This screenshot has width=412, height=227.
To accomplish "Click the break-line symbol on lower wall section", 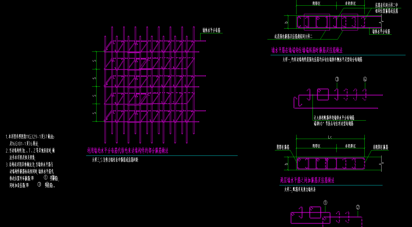I will click(382, 164).
